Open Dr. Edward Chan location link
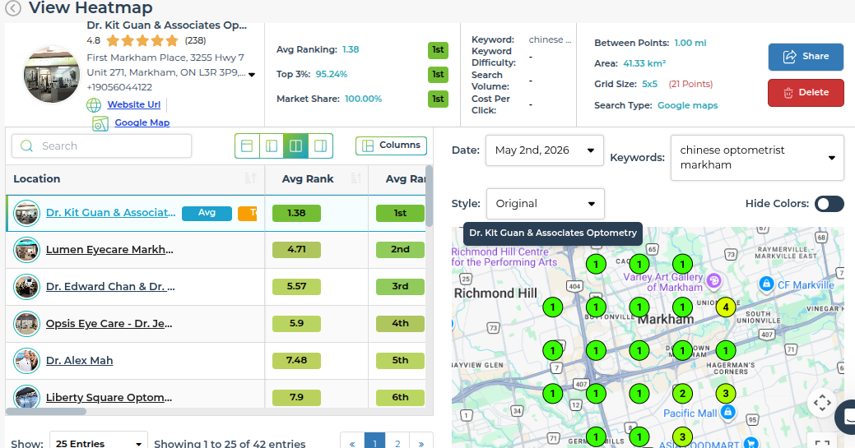The width and height of the screenshot is (855, 448). point(110,287)
